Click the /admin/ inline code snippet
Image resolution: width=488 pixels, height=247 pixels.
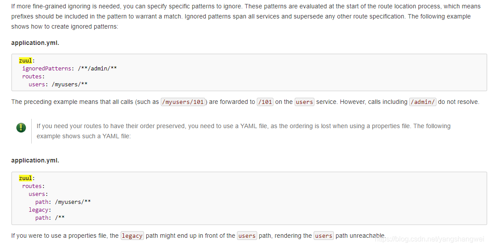click(x=423, y=102)
